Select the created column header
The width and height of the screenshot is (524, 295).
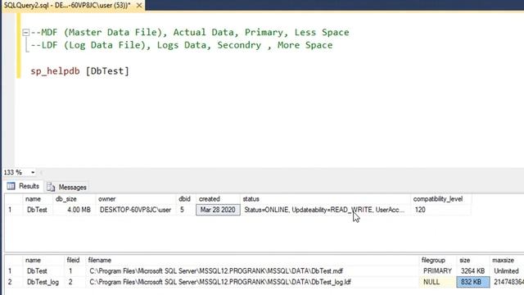(x=218, y=199)
